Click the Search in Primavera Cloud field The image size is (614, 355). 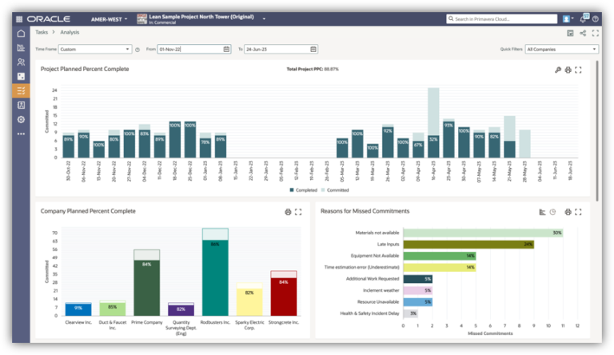(x=500, y=18)
